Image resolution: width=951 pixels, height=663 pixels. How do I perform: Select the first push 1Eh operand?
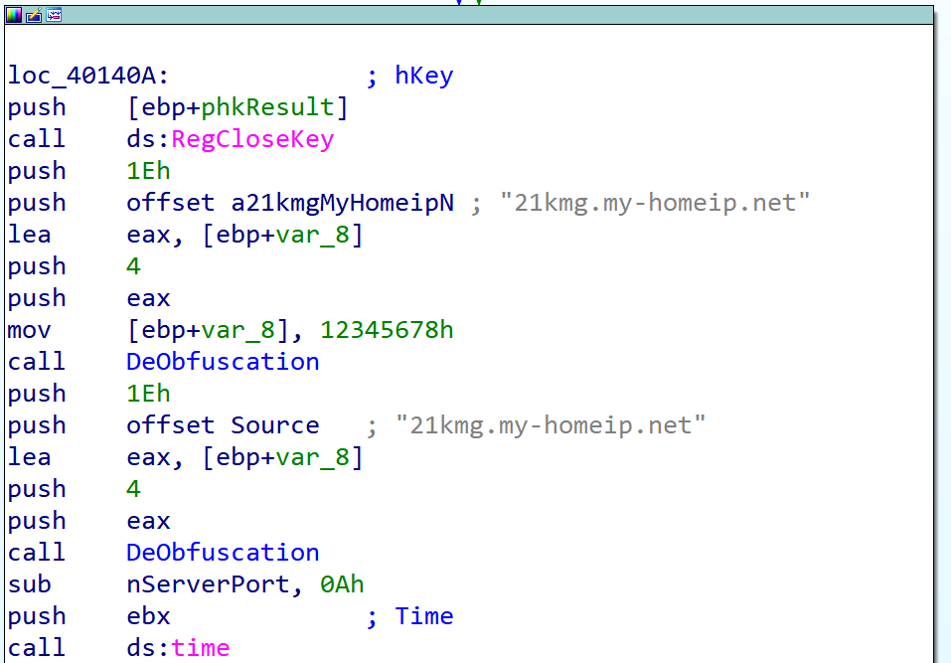148,171
